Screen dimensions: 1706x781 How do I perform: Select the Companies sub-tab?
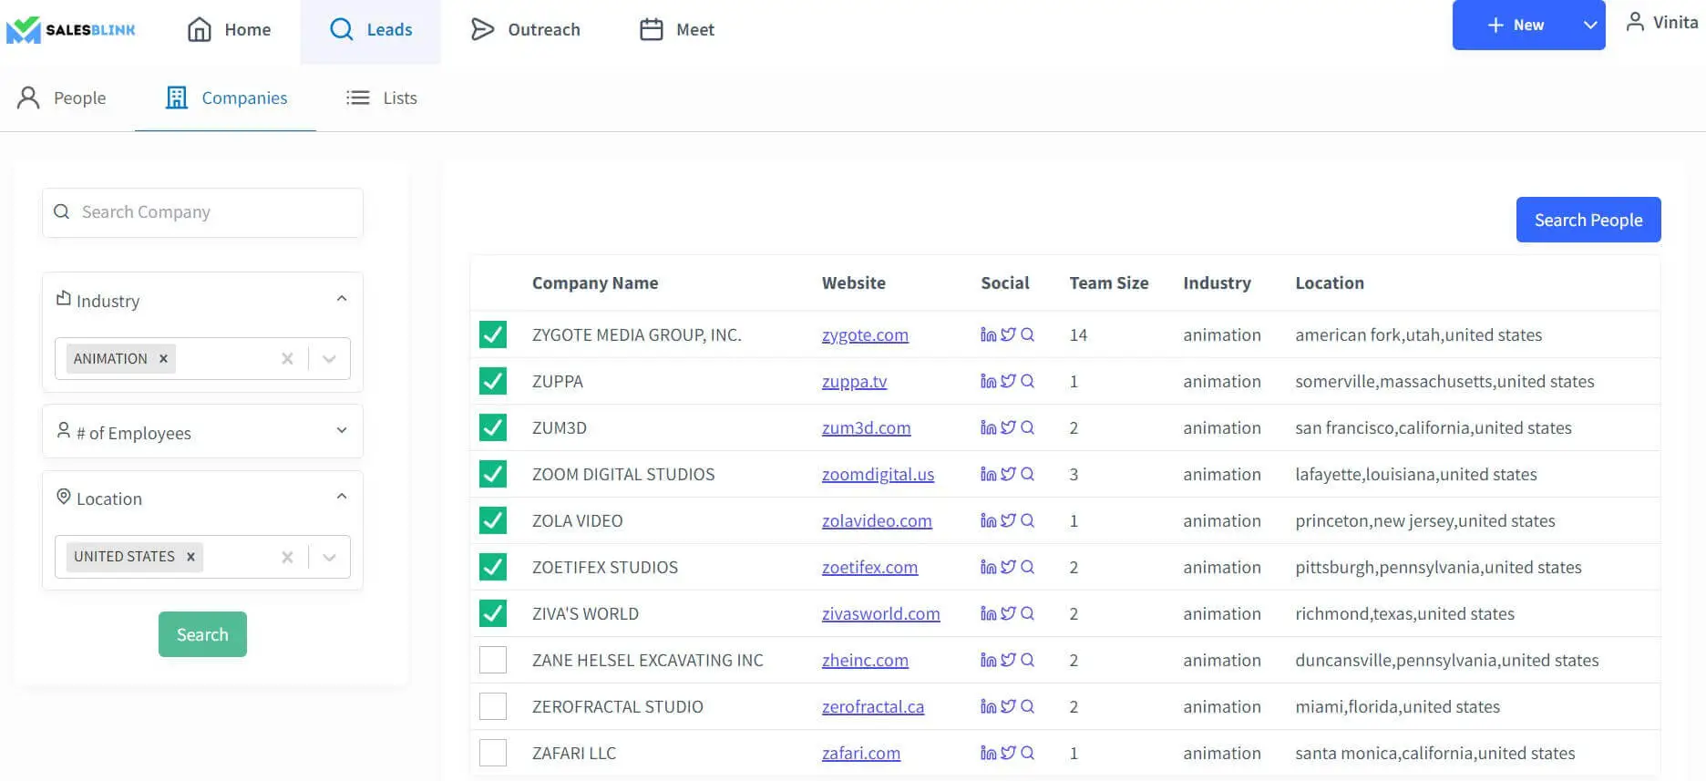[226, 98]
